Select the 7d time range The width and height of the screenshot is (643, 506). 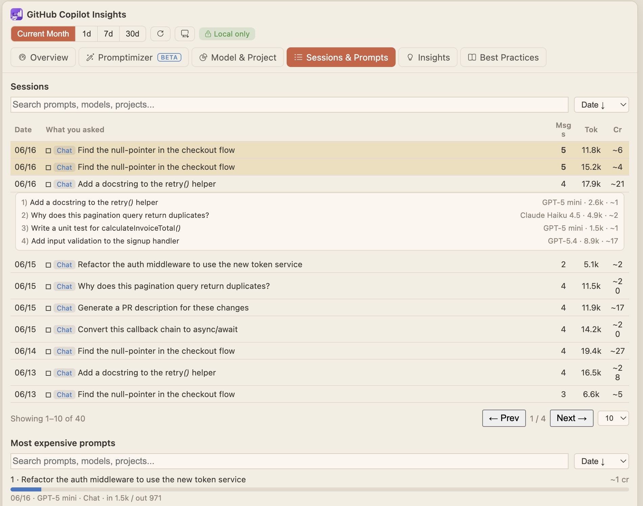[x=108, y=34]
